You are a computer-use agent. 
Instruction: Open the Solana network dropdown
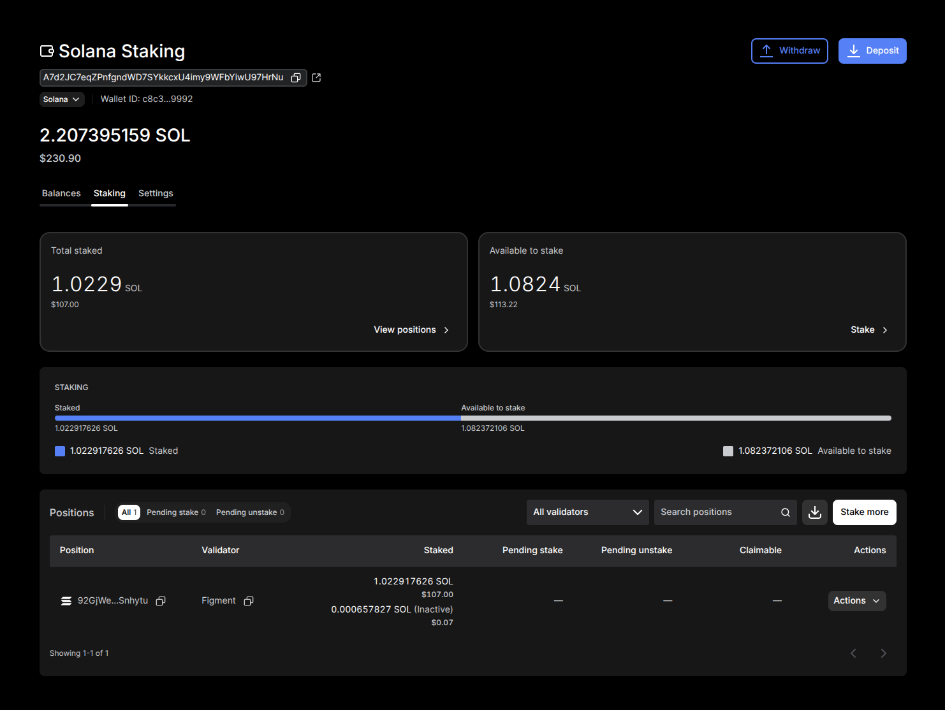pos(62,99)
